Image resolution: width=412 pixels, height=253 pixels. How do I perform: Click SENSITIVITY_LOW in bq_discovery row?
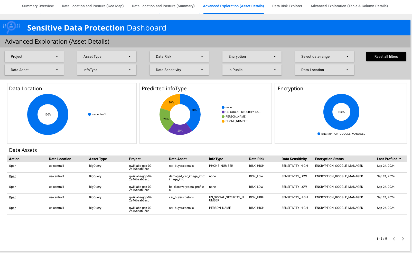(294, 187)
